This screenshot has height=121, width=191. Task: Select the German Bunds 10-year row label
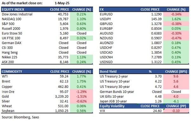click(x=117, y=92)
